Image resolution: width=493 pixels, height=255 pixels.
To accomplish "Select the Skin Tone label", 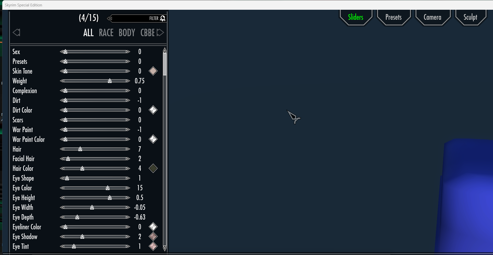I will (22, 71).
